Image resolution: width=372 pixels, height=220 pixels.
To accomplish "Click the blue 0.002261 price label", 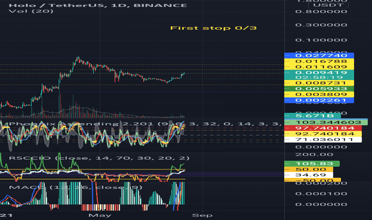I will coord(319,100).
